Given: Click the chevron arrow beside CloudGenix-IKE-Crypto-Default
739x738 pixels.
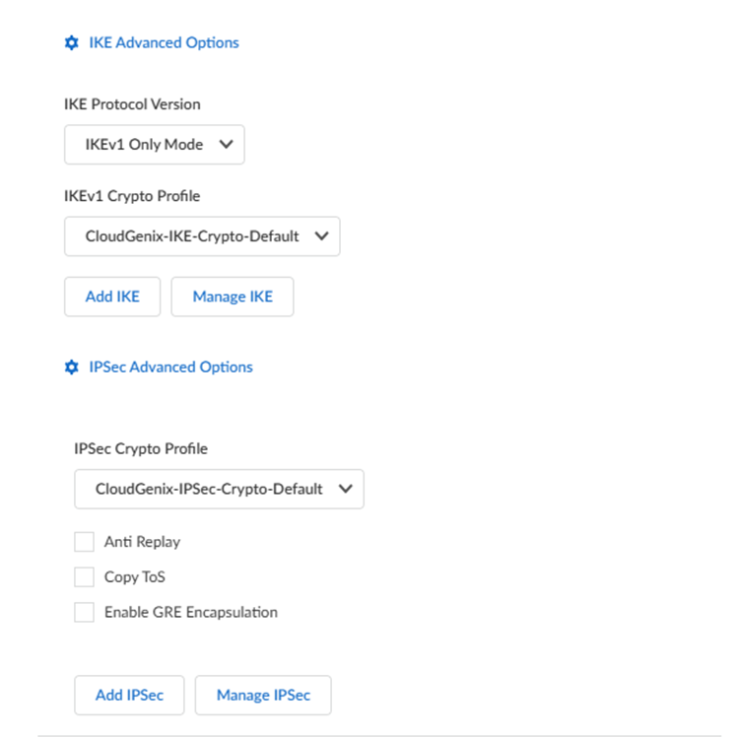Looking at the screenshot, I should click(320, 236).
